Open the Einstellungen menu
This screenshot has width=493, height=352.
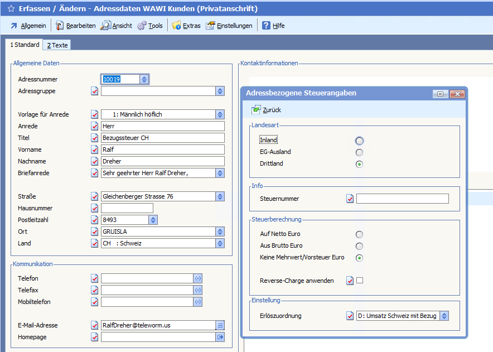[229, 26]
